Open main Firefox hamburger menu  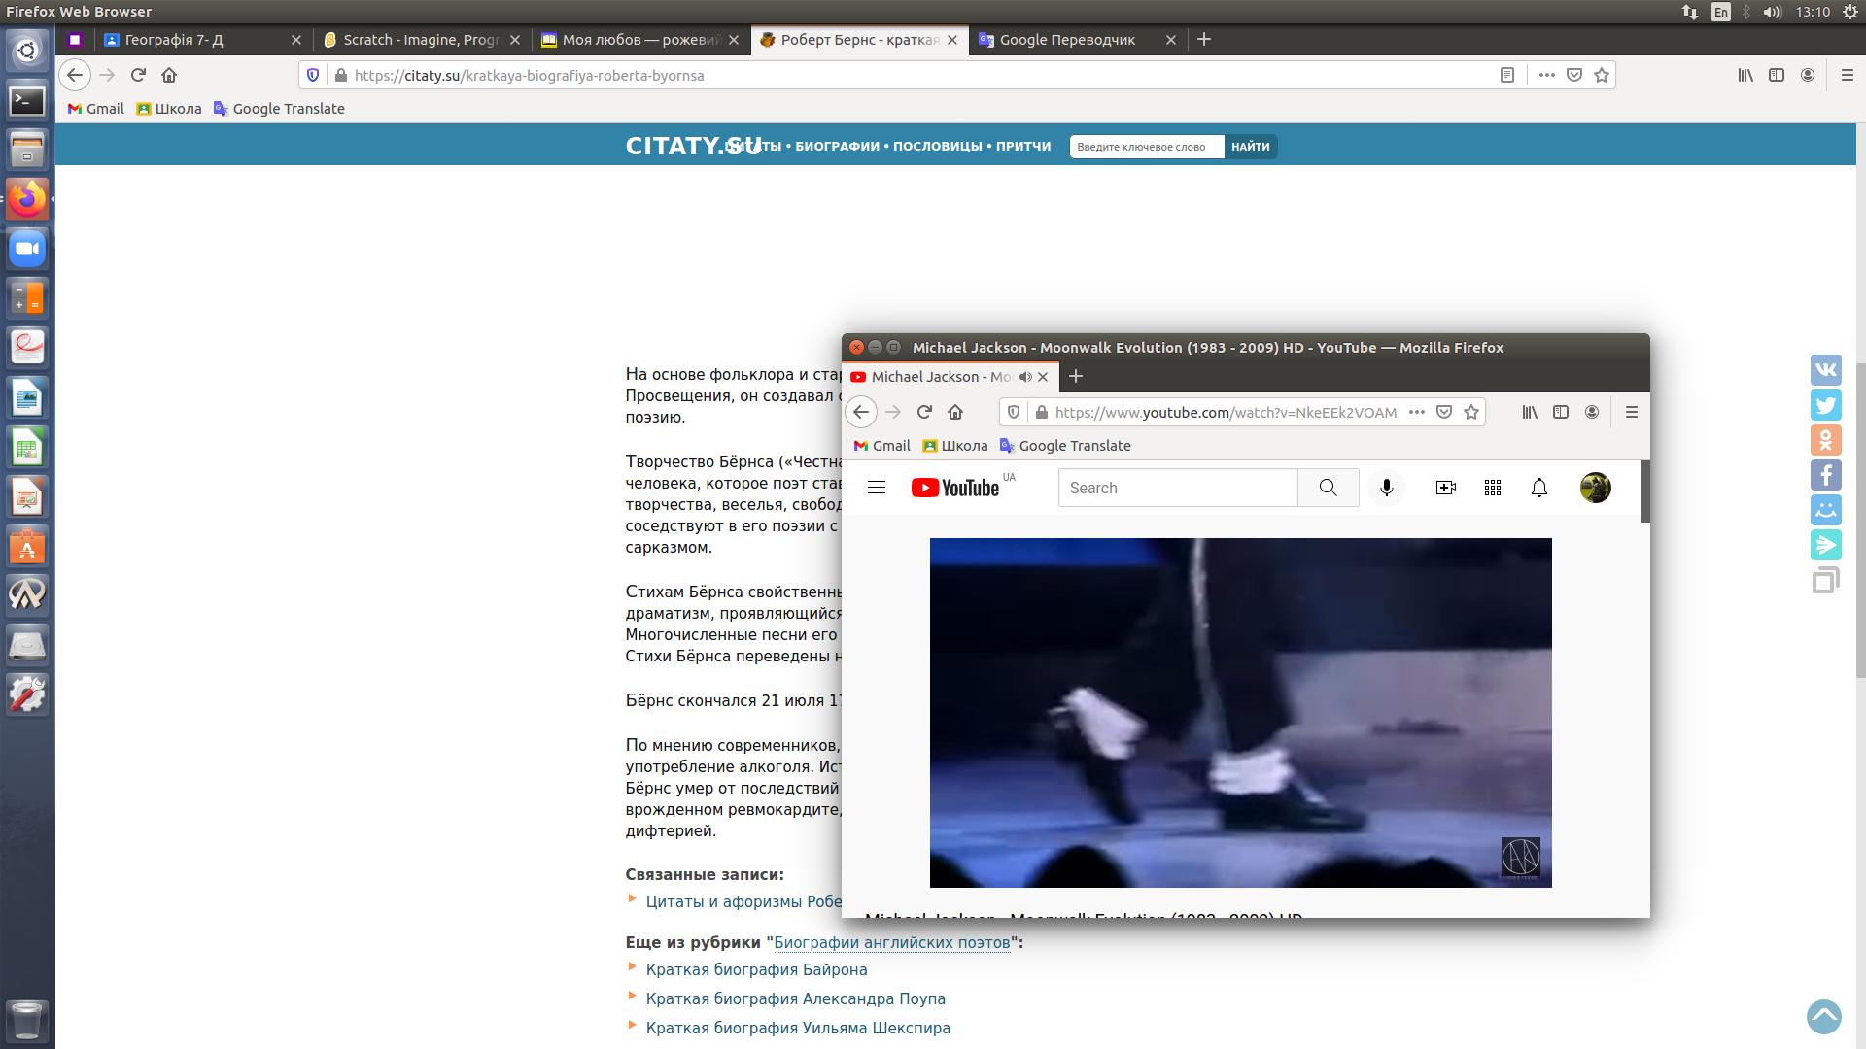pos(1847,75)
